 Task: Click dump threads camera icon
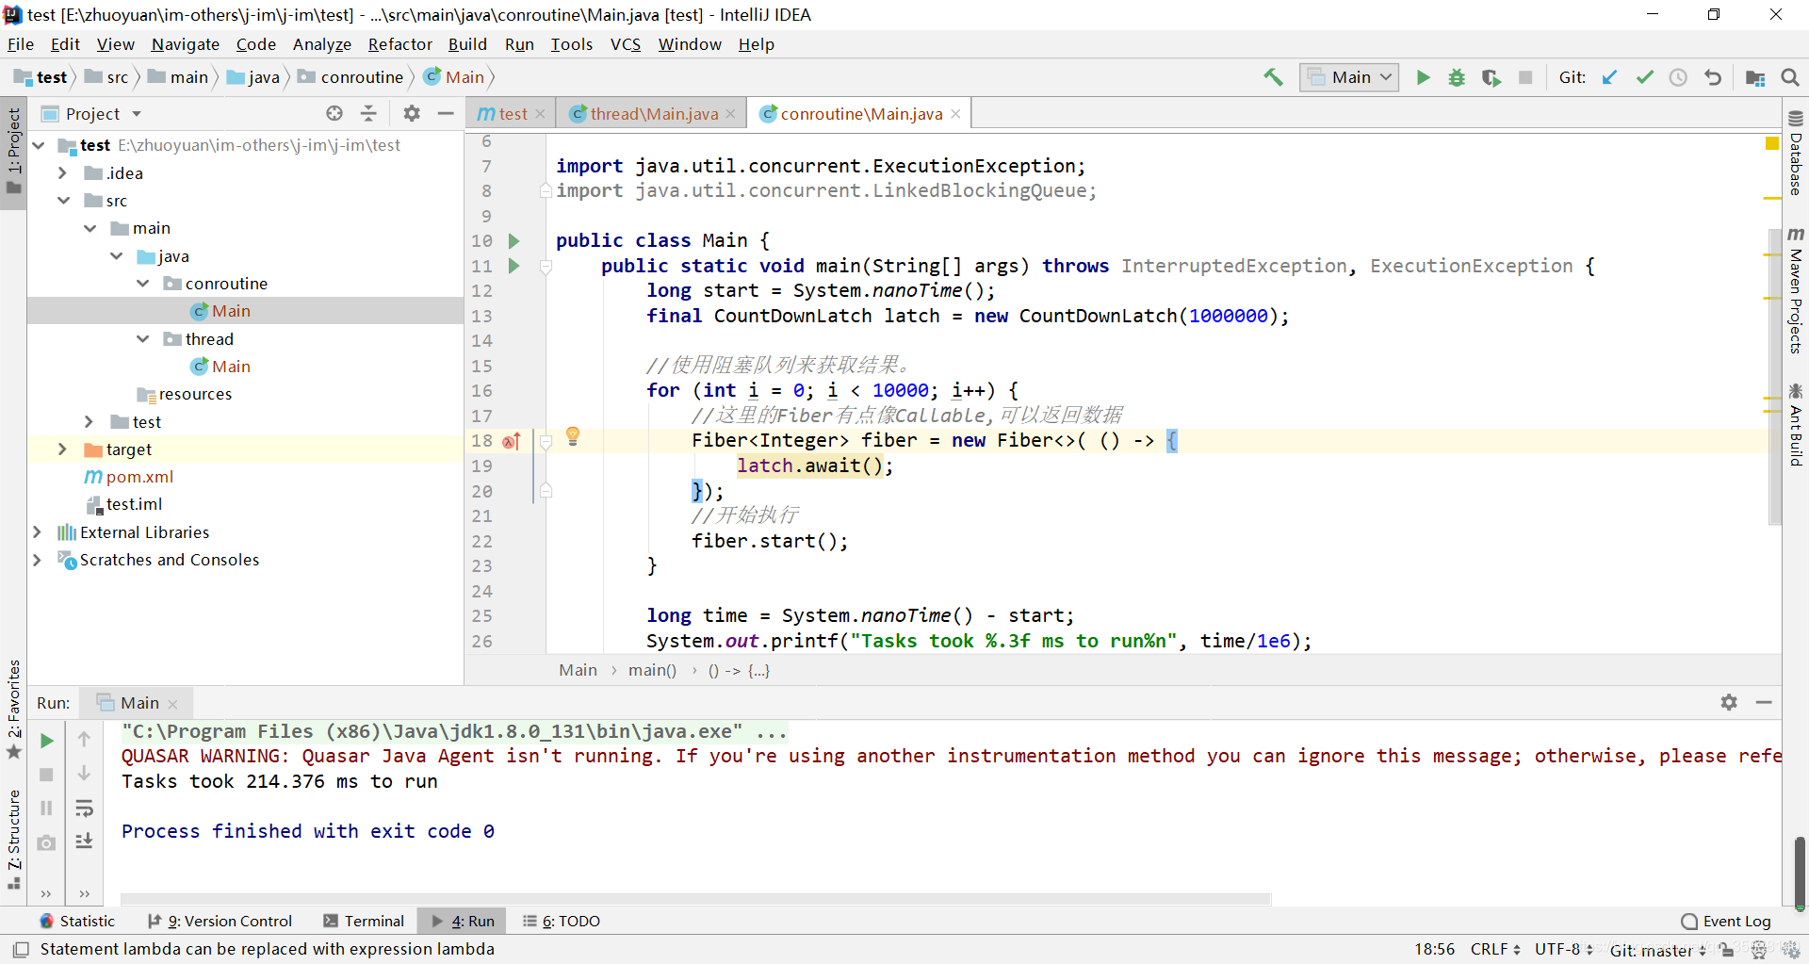46,842
